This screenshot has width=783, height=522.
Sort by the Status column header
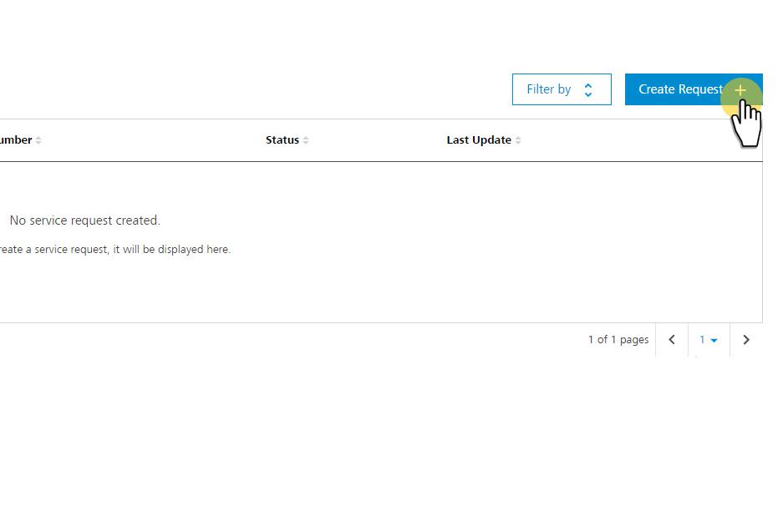pos(282,139)
